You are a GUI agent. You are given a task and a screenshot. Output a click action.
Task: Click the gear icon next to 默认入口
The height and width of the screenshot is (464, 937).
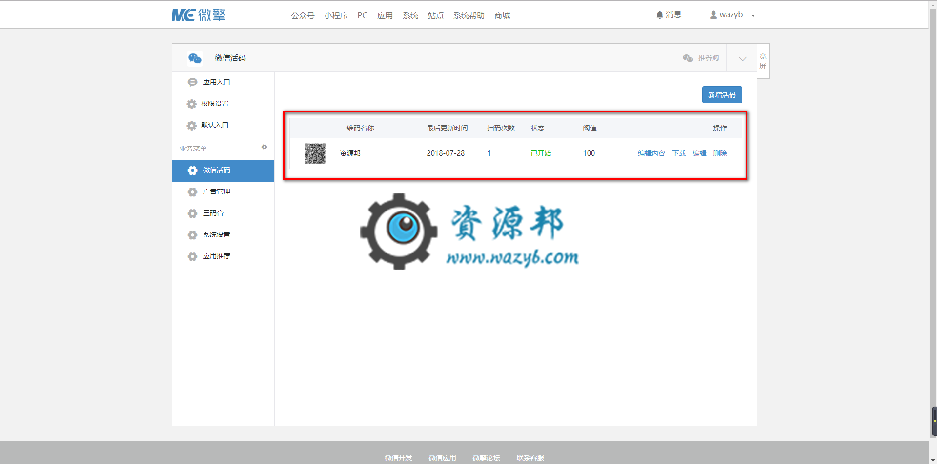(191, 126)
